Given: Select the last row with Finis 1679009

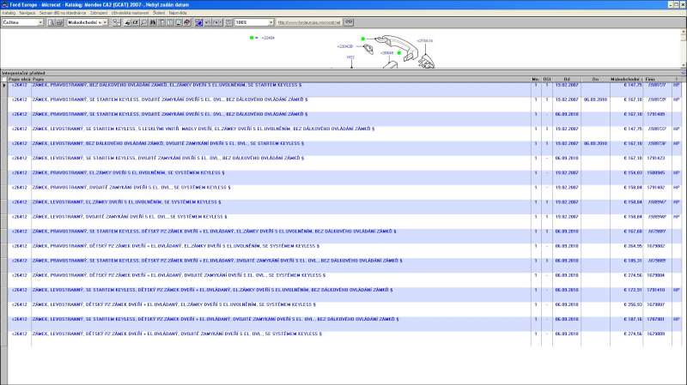Looking at the screenshot, I should click(x=258, y=333).
